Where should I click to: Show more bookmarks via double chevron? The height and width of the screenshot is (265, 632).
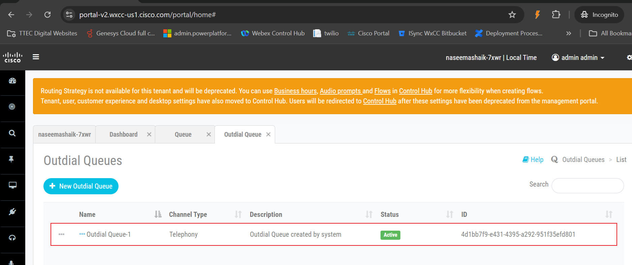point(569,33)
